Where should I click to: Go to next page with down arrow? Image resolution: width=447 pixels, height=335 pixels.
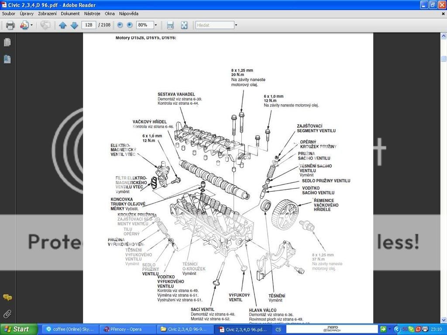(74, 25)
